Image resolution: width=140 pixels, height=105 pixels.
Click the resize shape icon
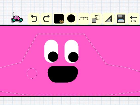point(96,19)
